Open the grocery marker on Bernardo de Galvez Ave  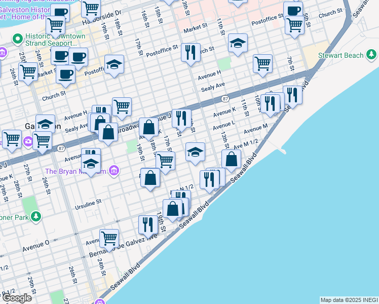(109, 238)
